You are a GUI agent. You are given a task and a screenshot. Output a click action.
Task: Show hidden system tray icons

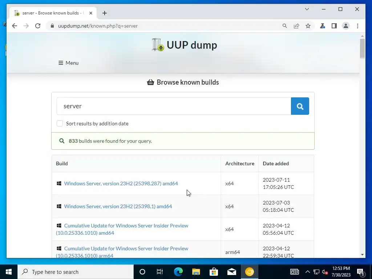tap(307, 272)
